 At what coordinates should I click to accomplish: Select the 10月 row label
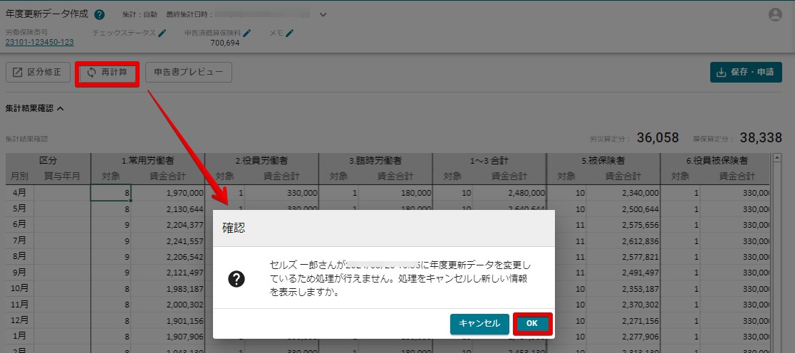20,289
